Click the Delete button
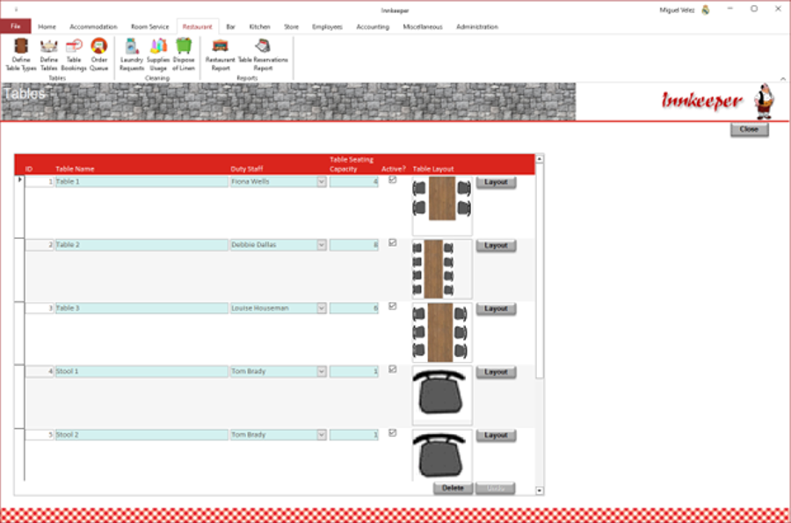The image size is (791, 523). click(453, 488)
